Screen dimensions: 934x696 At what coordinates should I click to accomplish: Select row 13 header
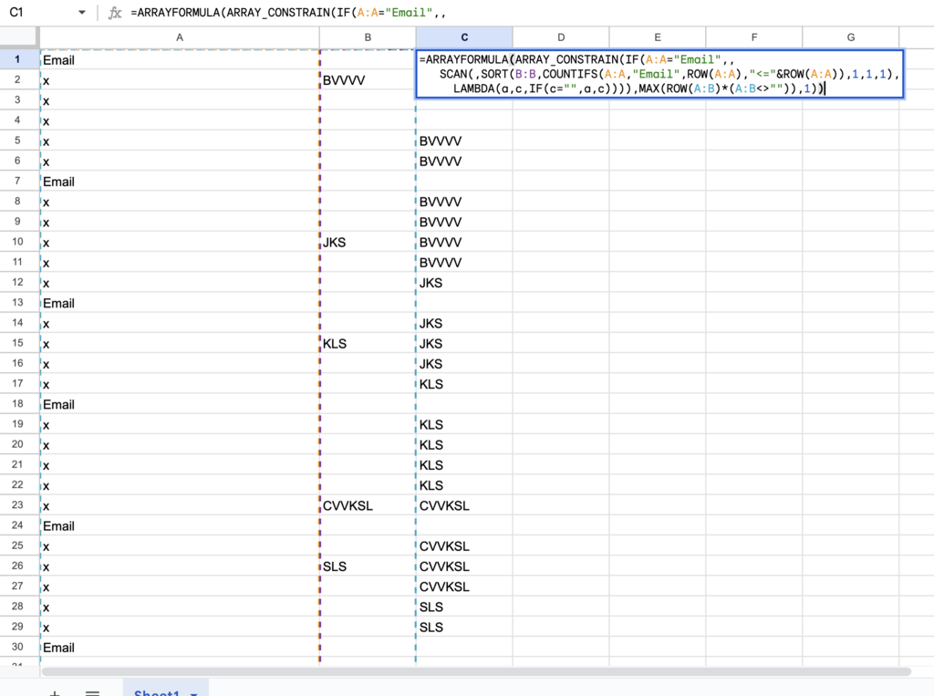20,303
